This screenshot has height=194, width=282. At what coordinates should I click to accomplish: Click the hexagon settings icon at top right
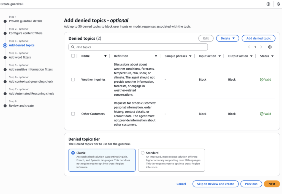278,4
